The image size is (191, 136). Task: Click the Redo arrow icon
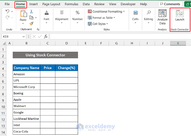(x=7, y=18)
